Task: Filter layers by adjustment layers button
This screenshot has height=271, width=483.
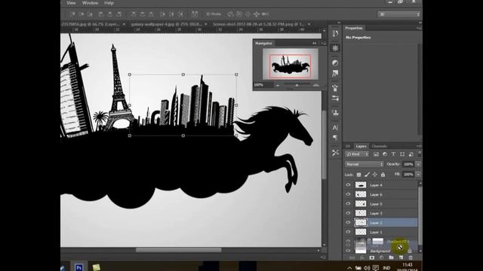Action: coord(385,154)
